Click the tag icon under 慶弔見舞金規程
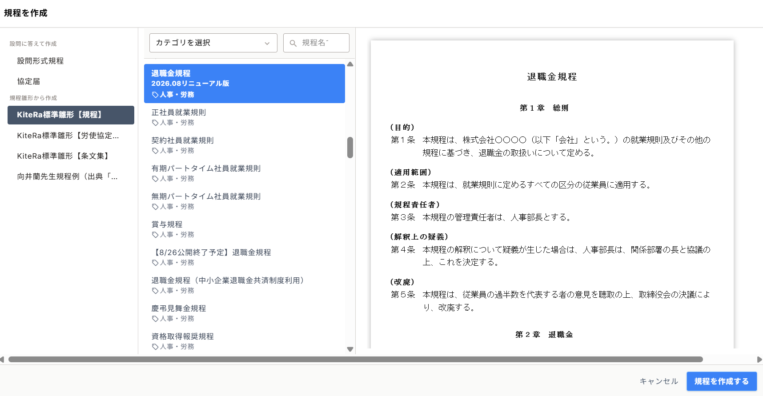The width and height of the screenshot is (763, 396). click(155, 319)
